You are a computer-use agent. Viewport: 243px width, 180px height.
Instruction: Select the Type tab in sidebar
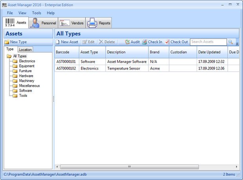coord(10,49)
